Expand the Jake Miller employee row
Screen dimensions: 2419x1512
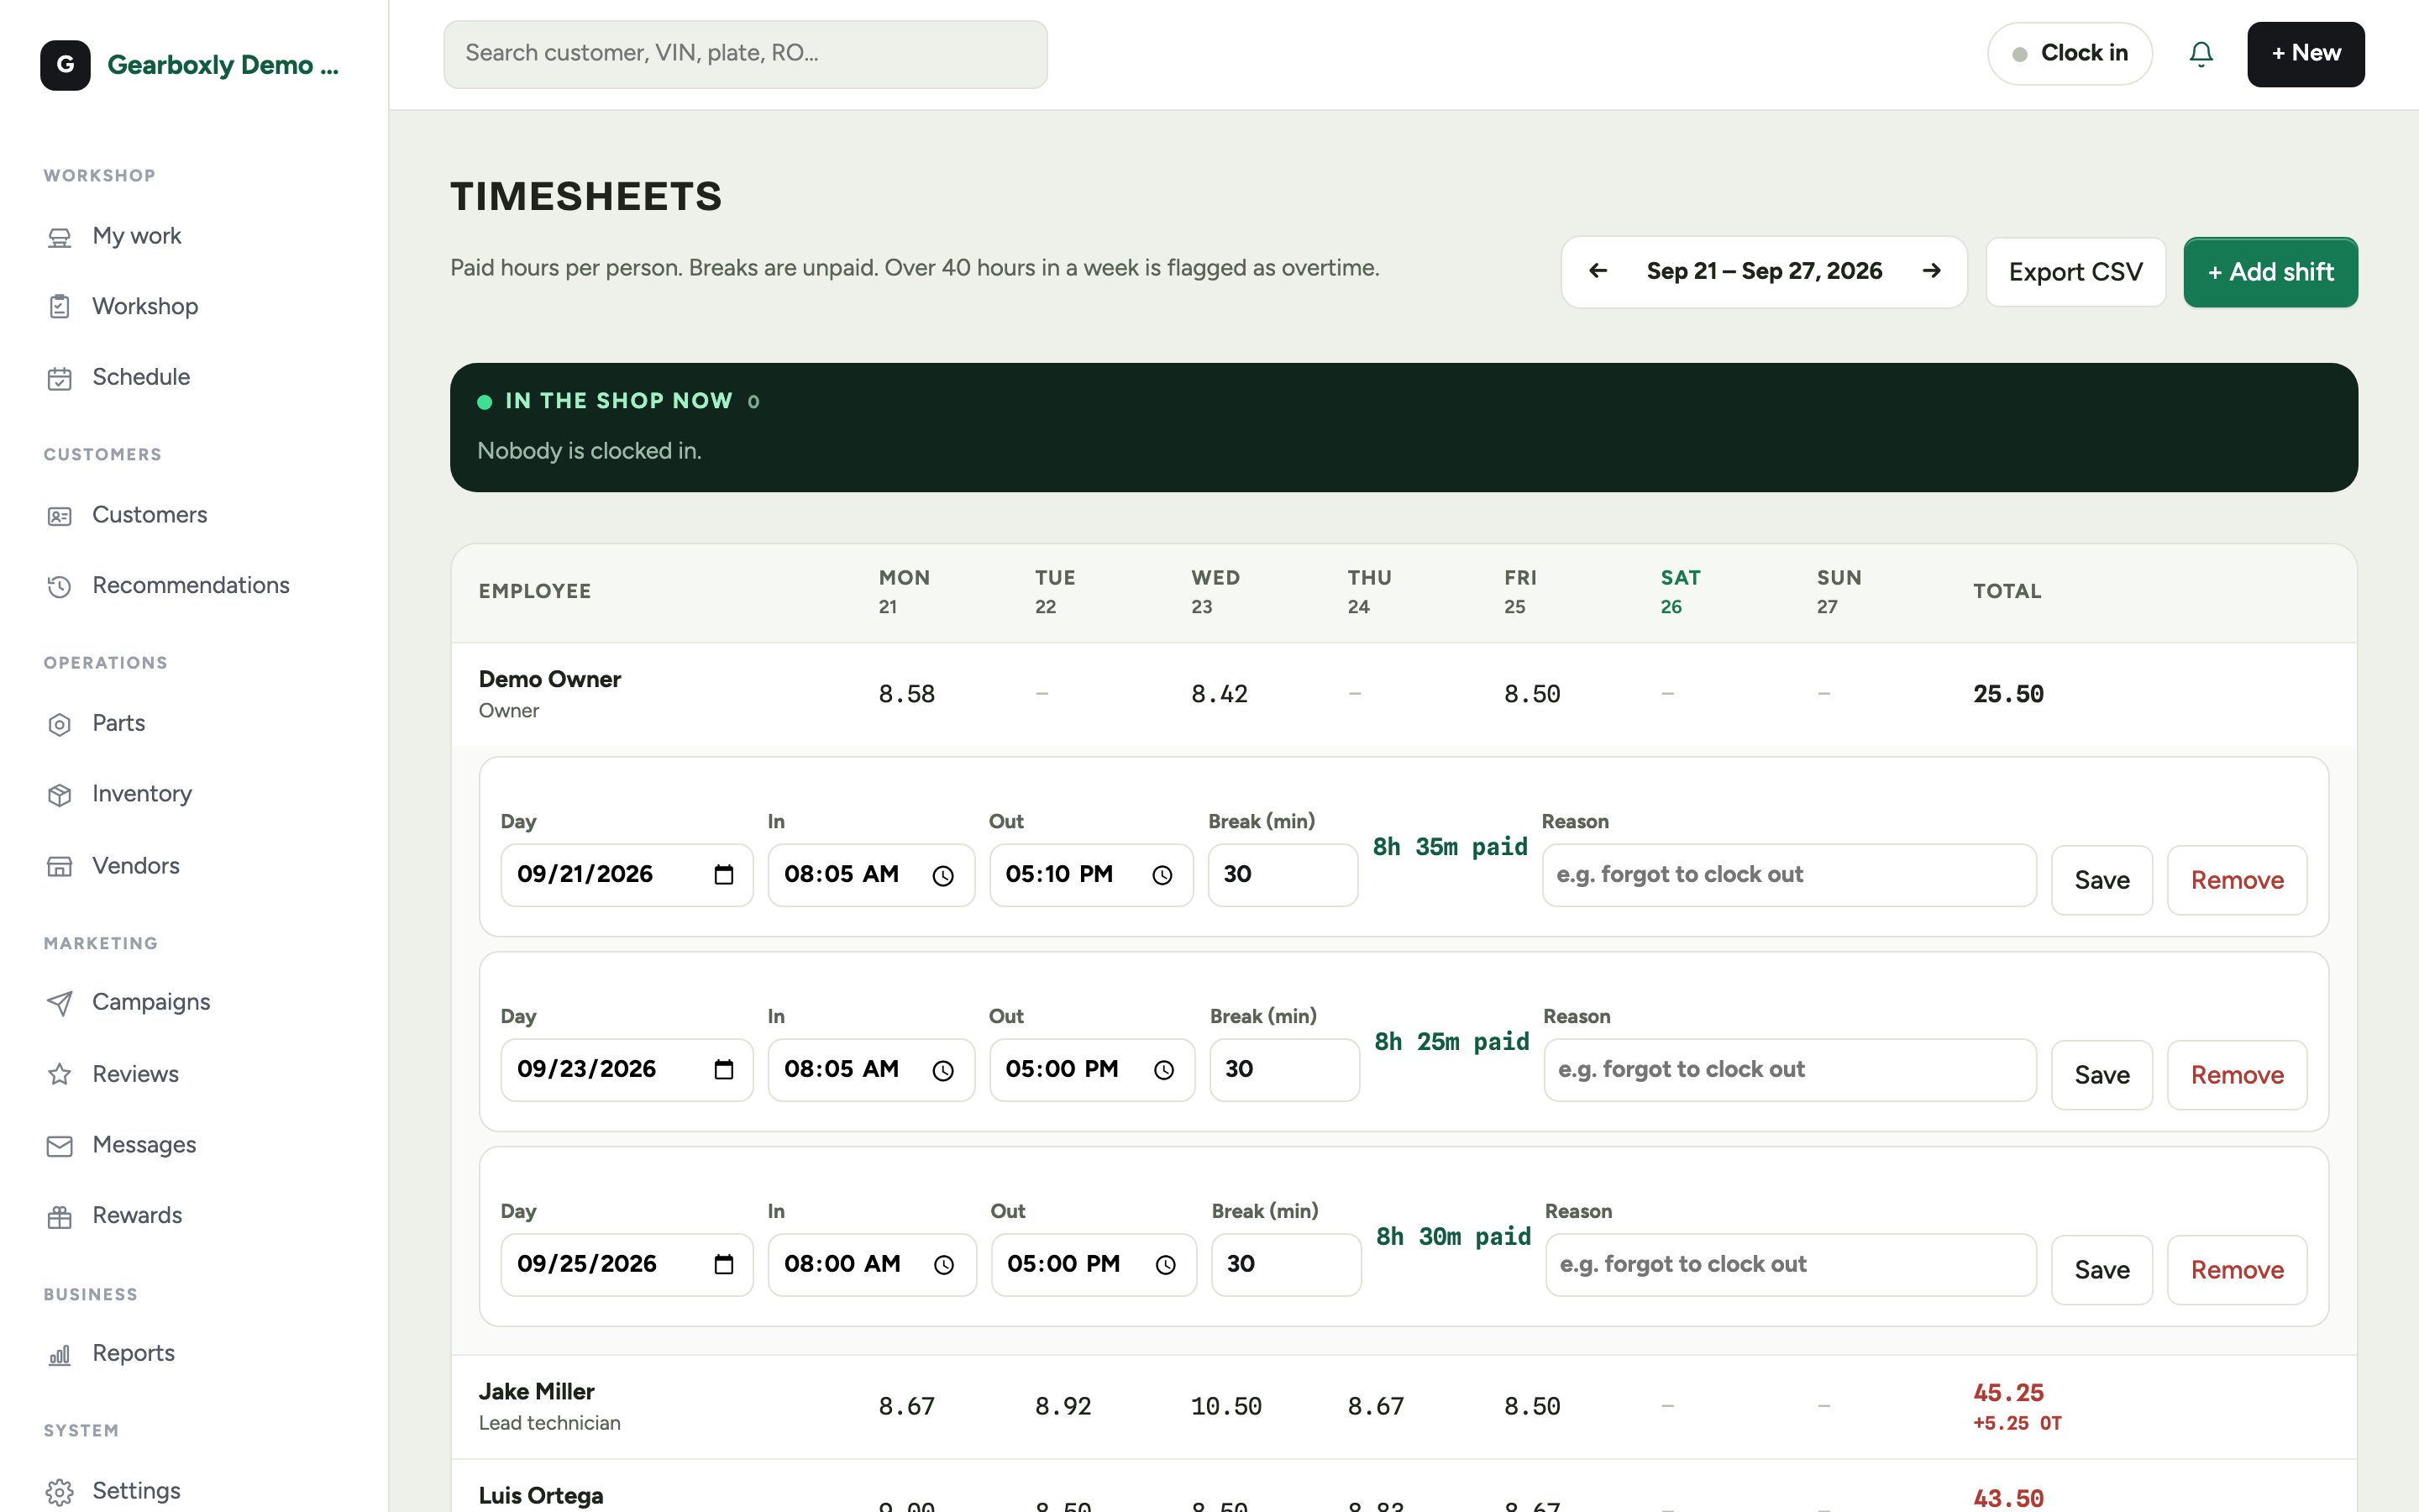click(x=1404, y=1407)
